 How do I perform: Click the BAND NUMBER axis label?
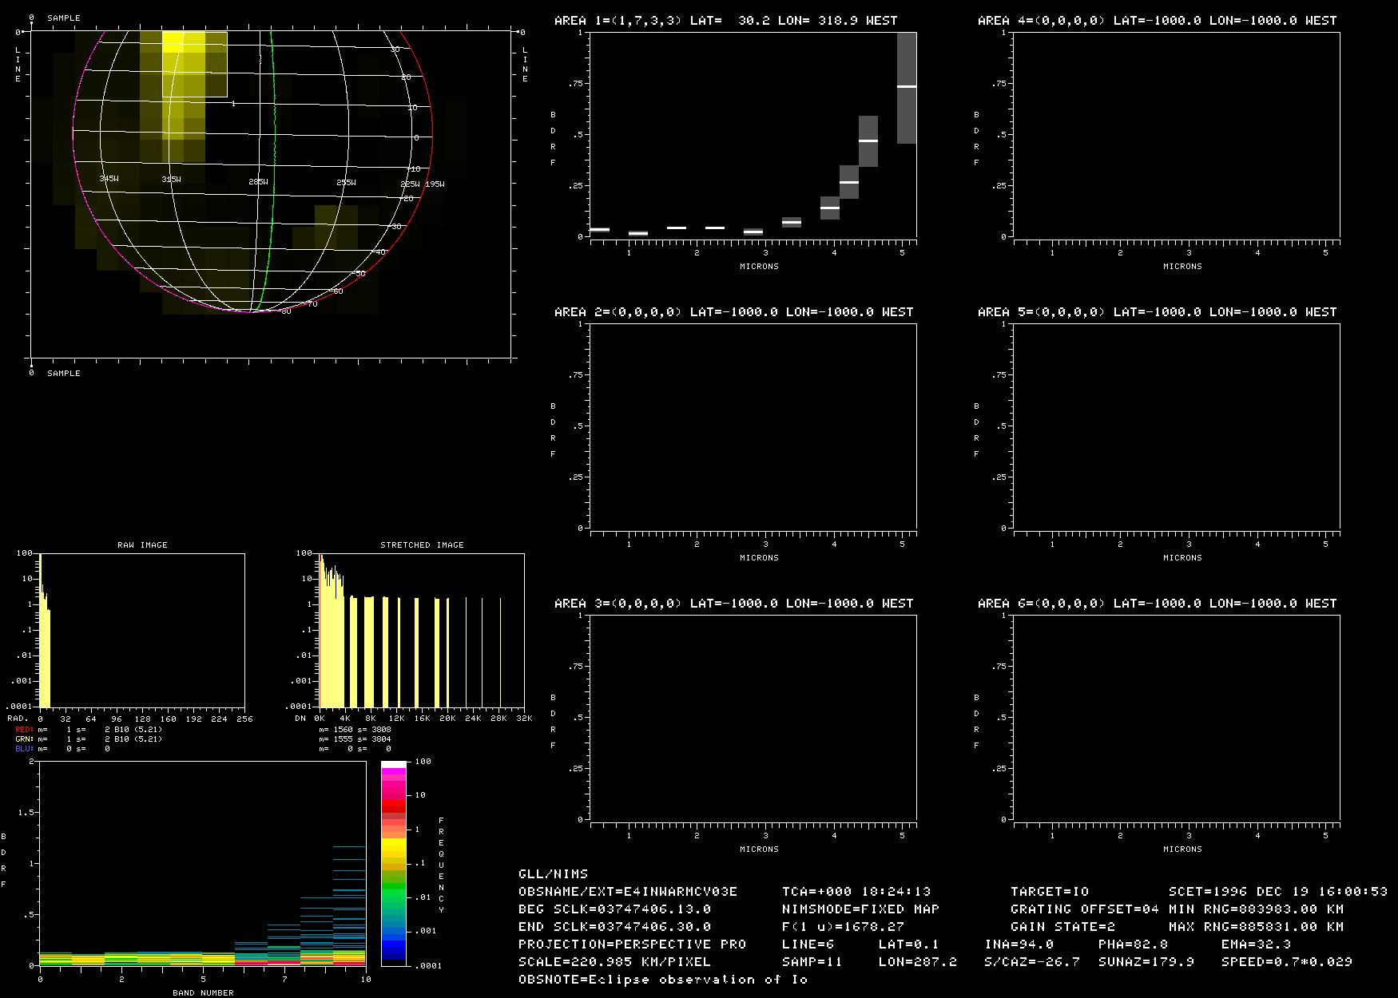(x=203, y=992)
